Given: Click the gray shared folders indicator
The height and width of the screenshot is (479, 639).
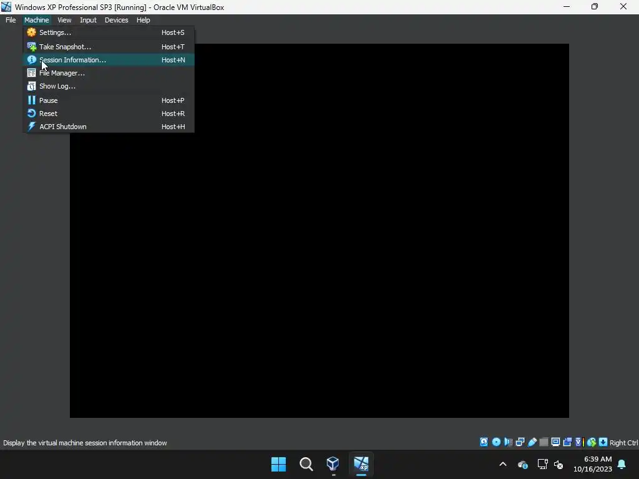Looking at the screenshot, I should [544, 442].
